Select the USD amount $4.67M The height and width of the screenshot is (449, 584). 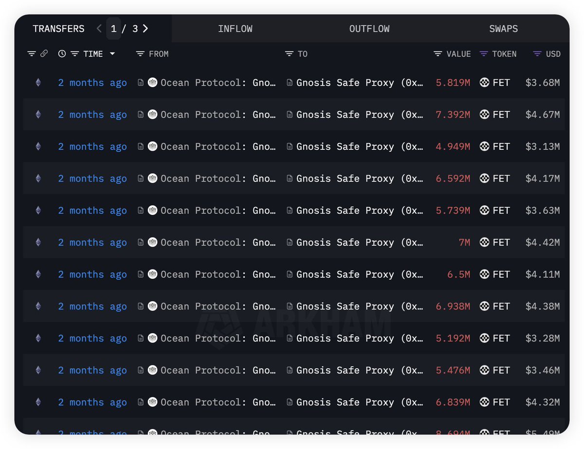click(x=543, y=115)
